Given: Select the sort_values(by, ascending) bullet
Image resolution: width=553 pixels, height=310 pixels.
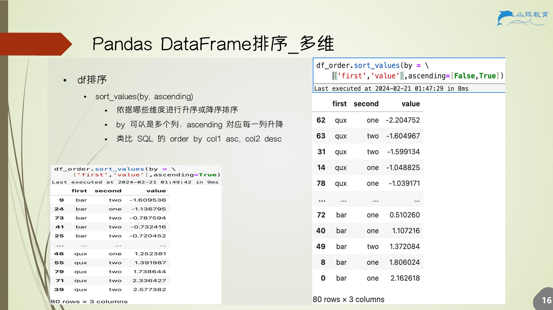Looking at the screenshot, I should 144,97.
